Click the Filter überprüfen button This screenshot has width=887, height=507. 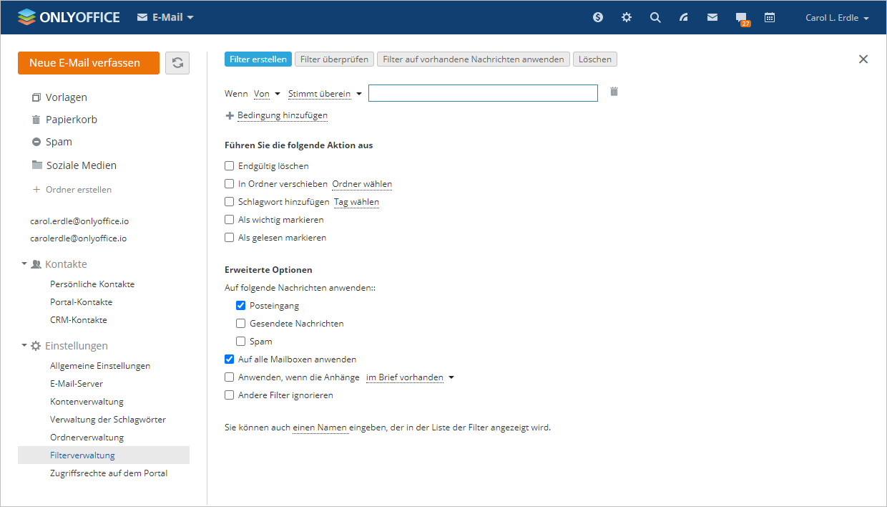point(334,59)
